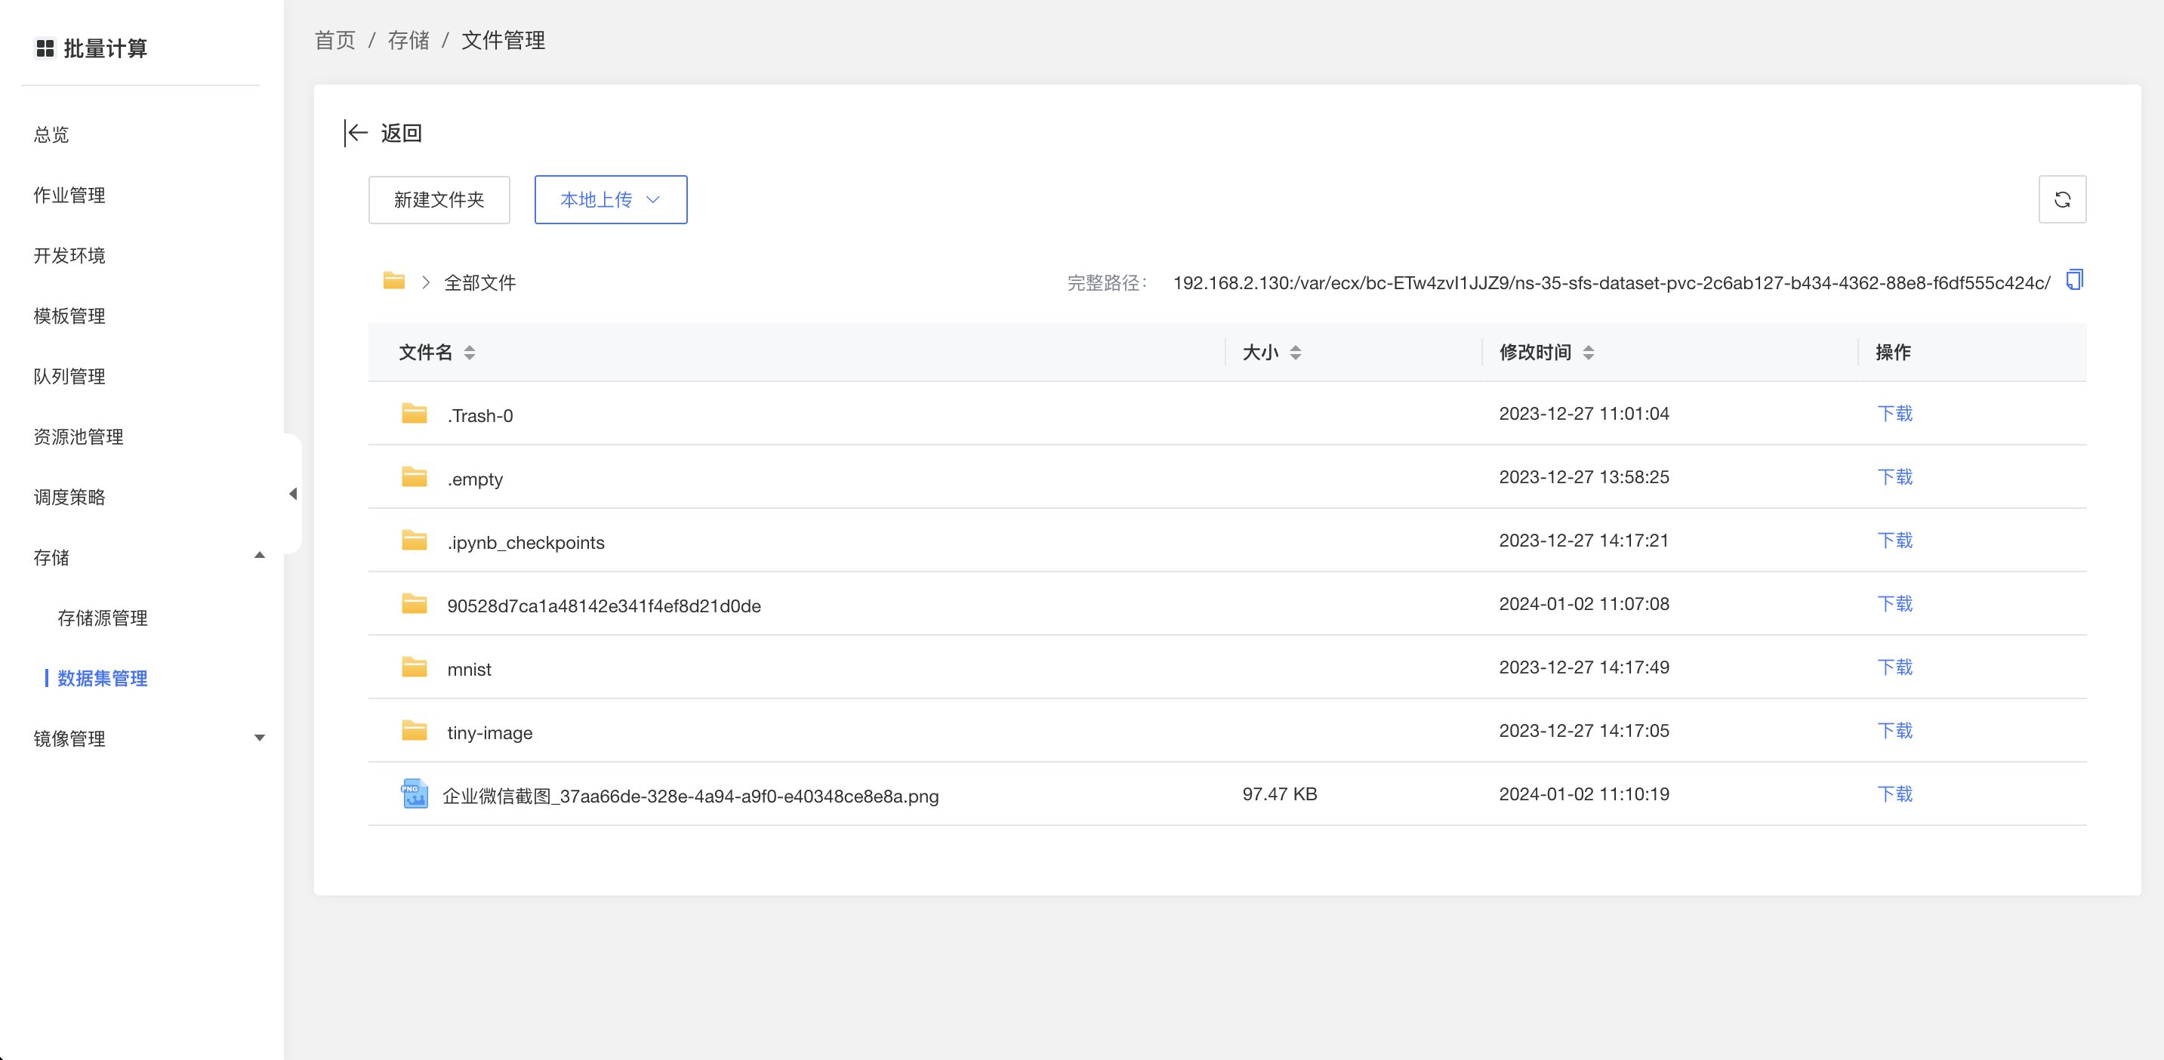This screenshot has height=1060, width=2164.
Task: Open 资源池管理 in the sidebar
Action: 78,437
